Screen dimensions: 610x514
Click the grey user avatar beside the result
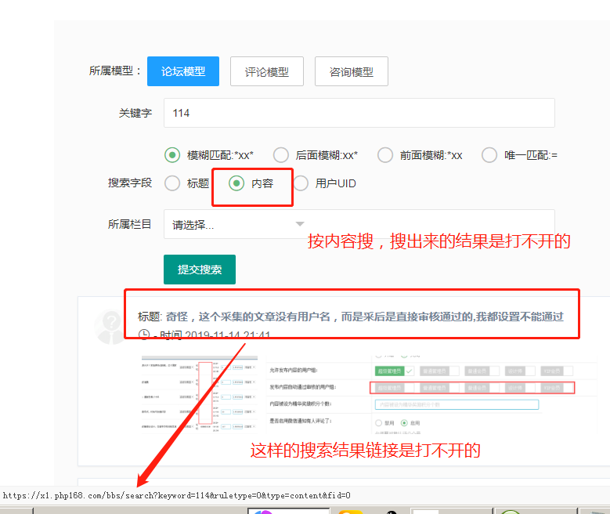pos(110,327)
